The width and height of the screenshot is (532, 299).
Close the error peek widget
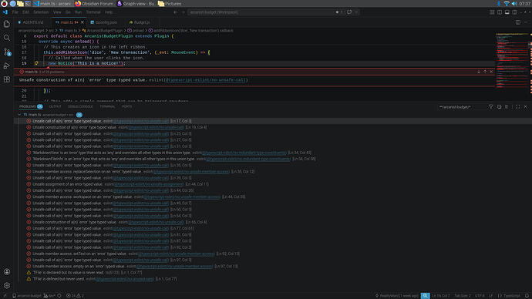tap(491, 72)
